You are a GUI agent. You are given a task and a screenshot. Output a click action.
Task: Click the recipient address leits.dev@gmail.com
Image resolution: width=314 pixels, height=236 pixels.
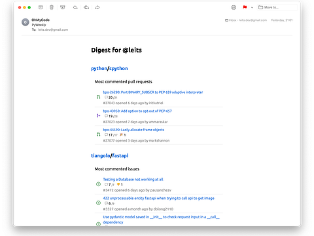(x=53, y=29)
